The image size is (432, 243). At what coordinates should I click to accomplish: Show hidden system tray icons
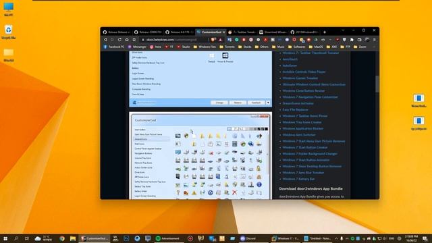[x=336, y=238]
